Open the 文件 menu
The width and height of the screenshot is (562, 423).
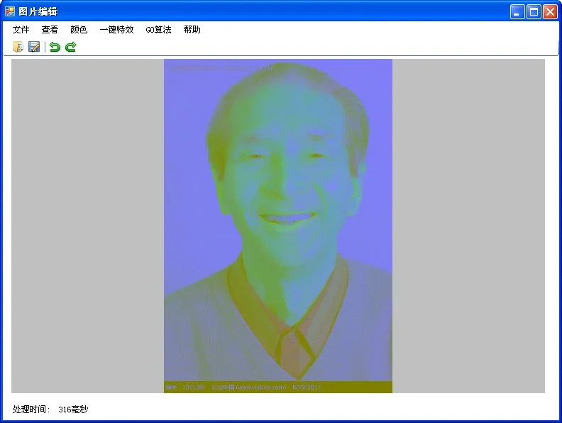(x=21, y=30)
